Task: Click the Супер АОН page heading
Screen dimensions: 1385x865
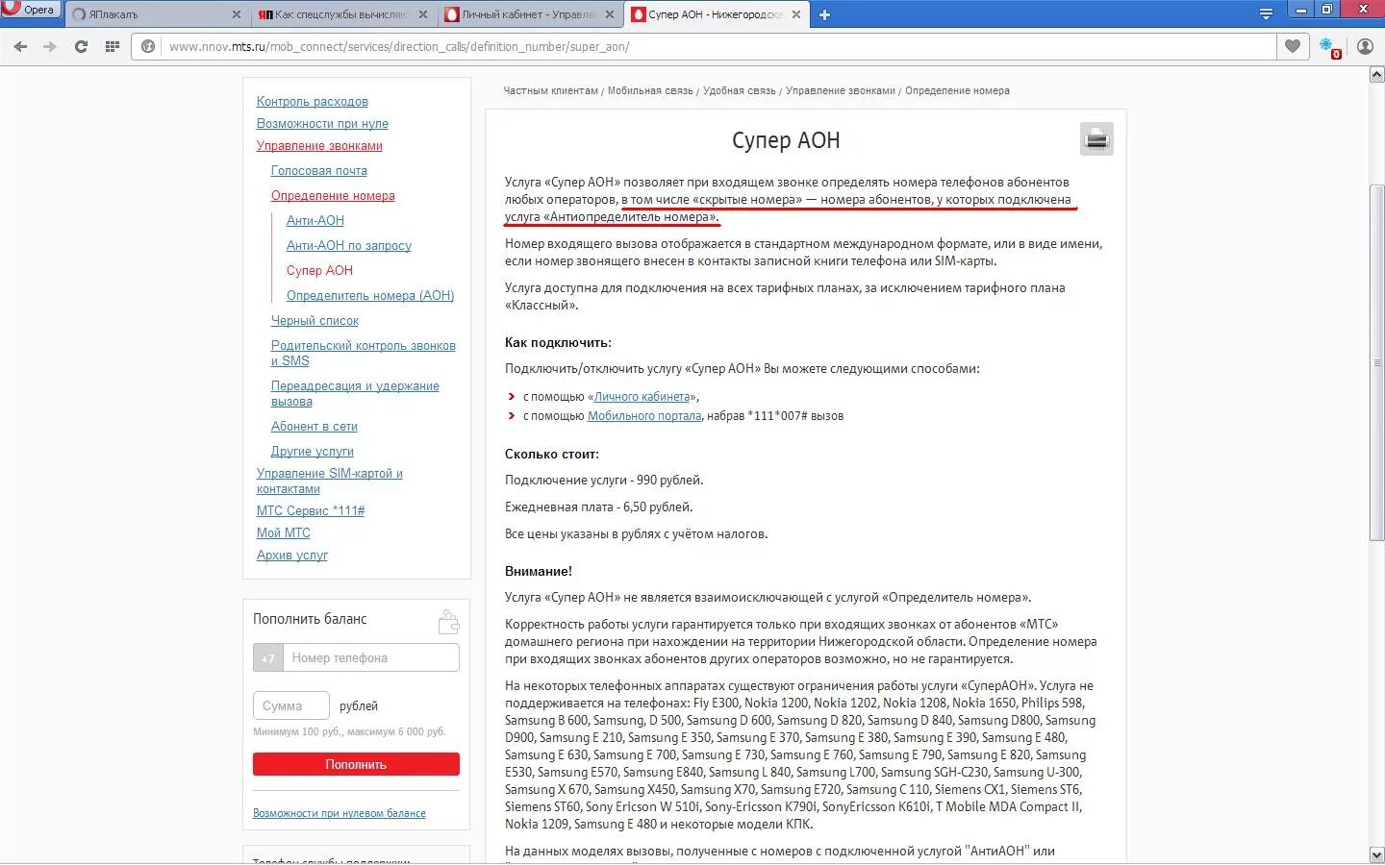Action: [x=786, y=140]
